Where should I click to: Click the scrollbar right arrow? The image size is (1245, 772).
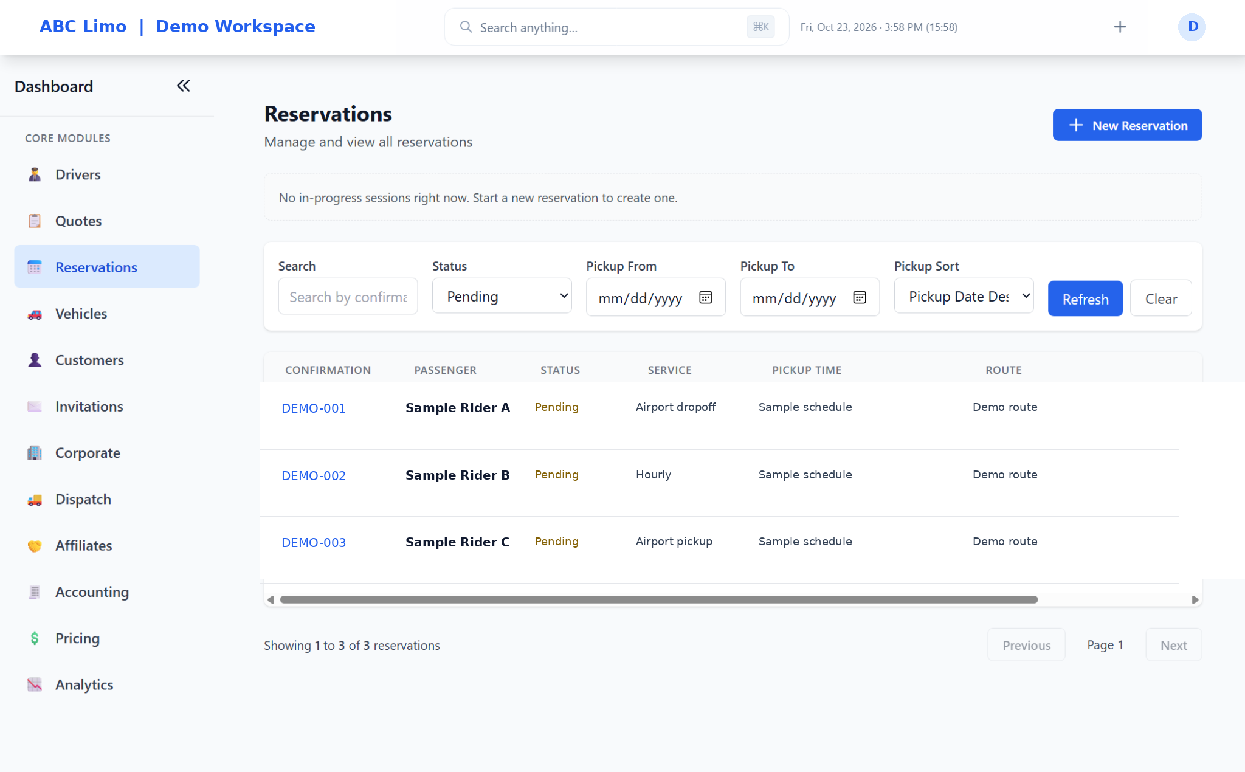tap(1195, 599)
